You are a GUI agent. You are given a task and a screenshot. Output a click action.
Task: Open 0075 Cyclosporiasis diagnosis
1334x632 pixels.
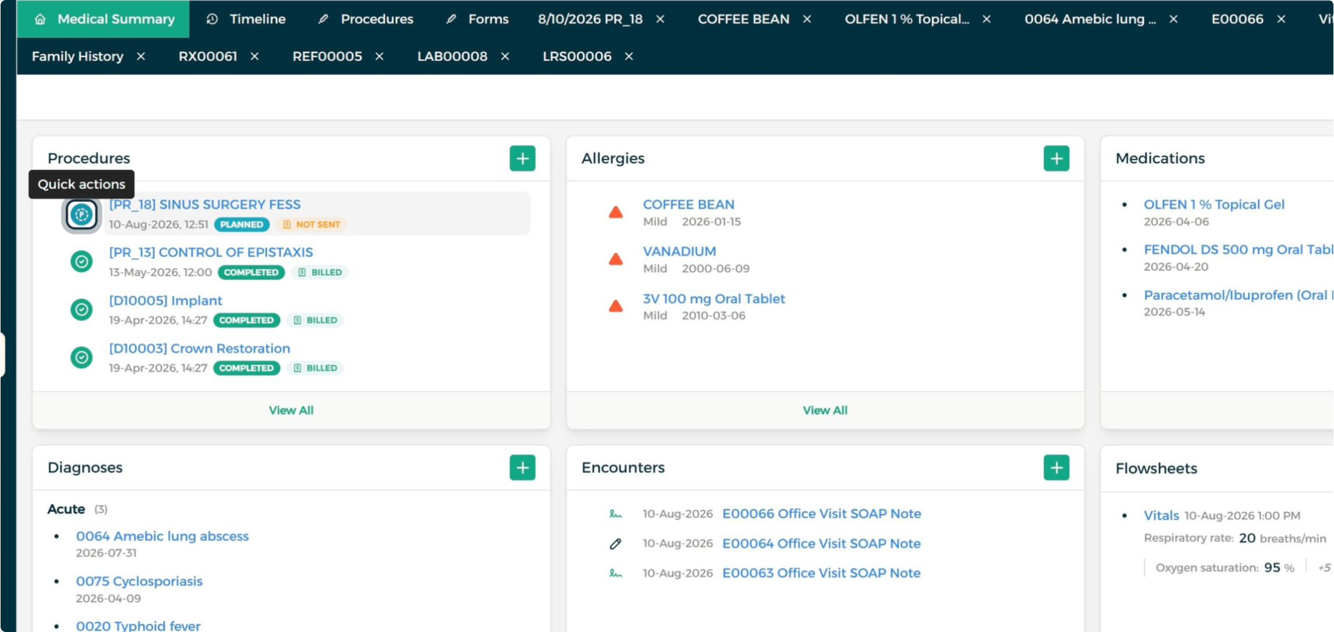139,582
